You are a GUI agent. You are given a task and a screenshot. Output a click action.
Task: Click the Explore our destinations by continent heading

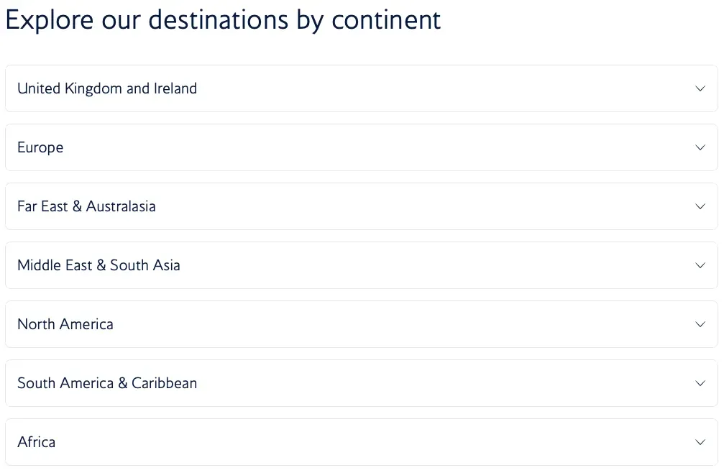[x=223, y=19]
